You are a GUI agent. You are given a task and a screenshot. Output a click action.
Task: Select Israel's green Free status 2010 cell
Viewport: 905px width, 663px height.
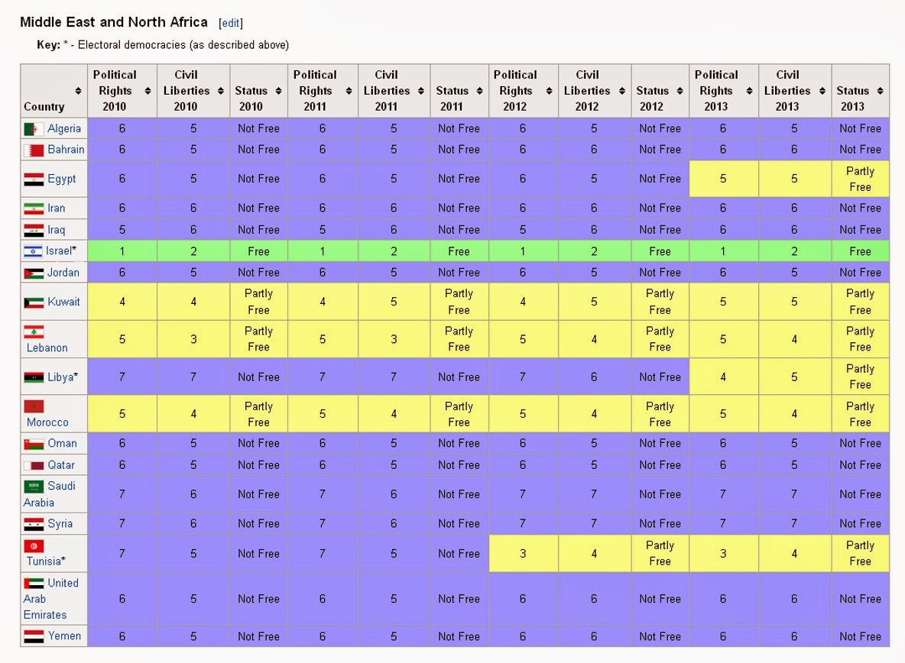(258, 251)
